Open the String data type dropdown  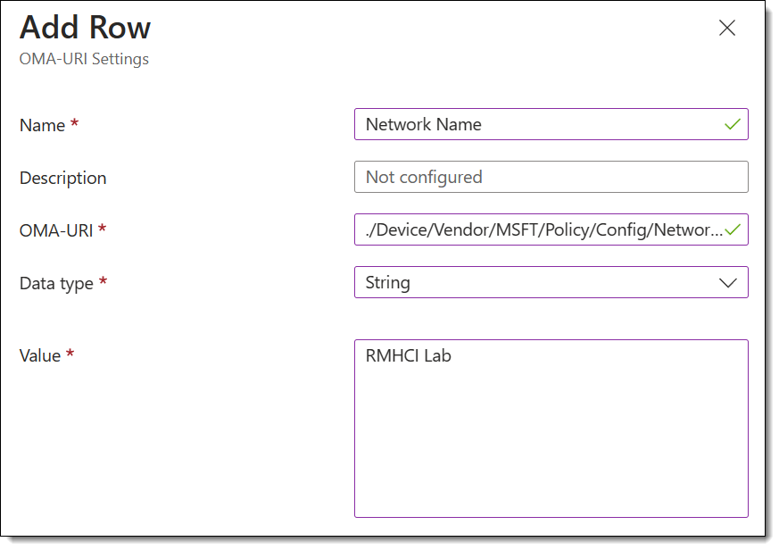[551, 282]
